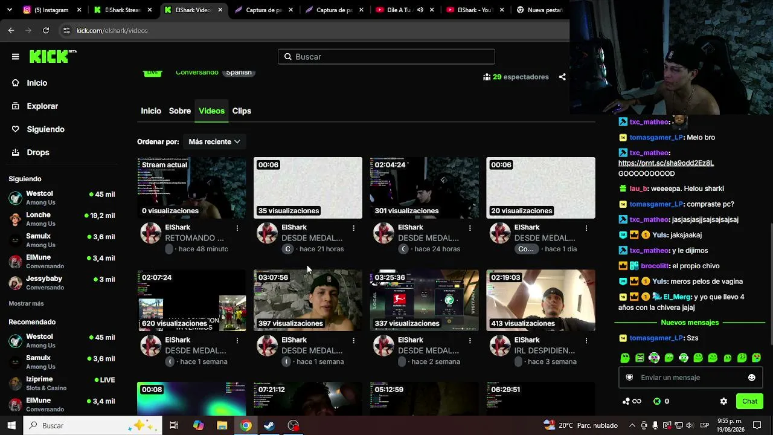Open options for video posted hace 1 día

(586, 228)
